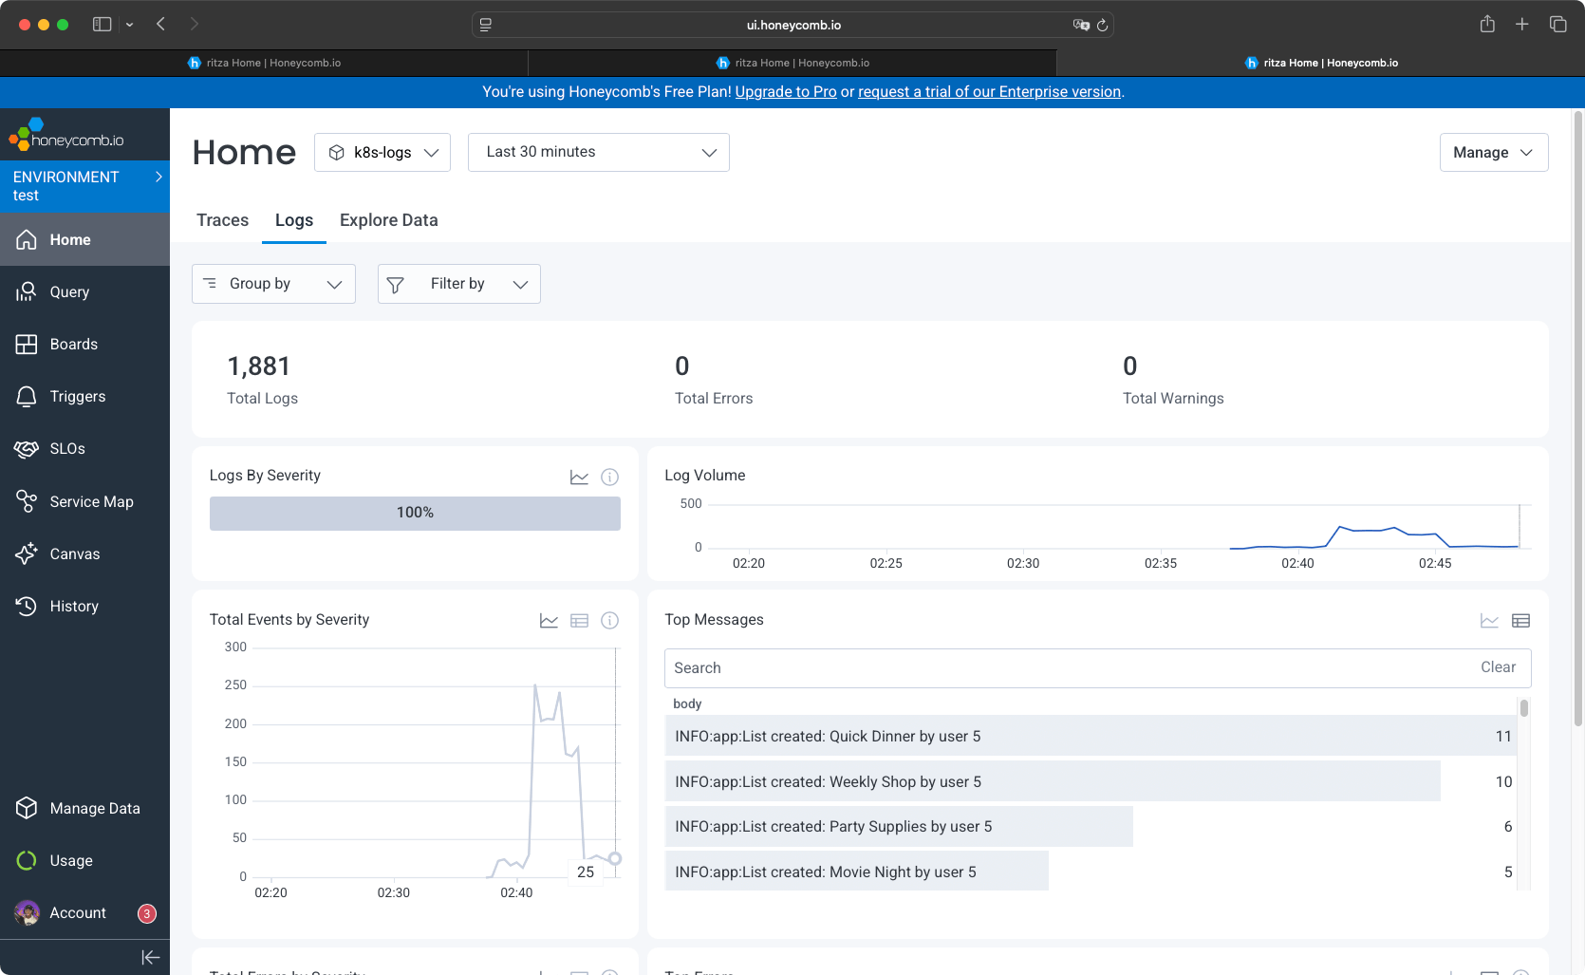Select the Explore Data tab
The image size is (1585, 975).
pos(388,220)
